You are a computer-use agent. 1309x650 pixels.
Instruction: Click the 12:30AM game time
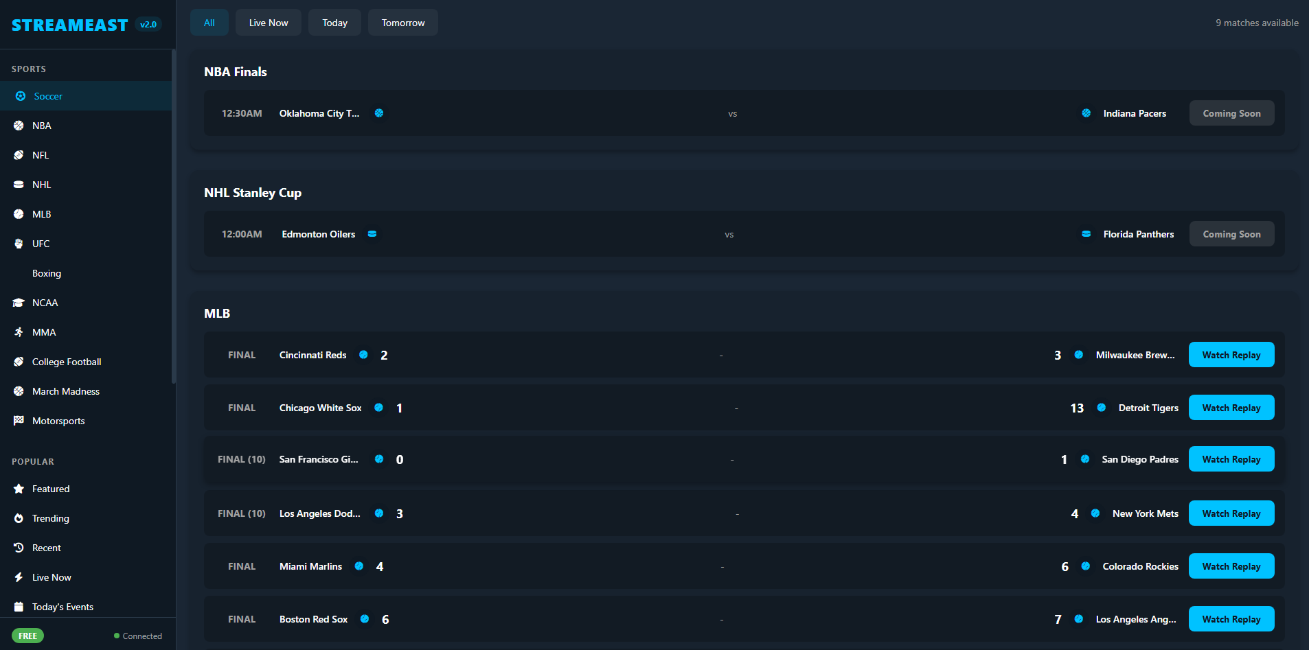coord(242,113)
